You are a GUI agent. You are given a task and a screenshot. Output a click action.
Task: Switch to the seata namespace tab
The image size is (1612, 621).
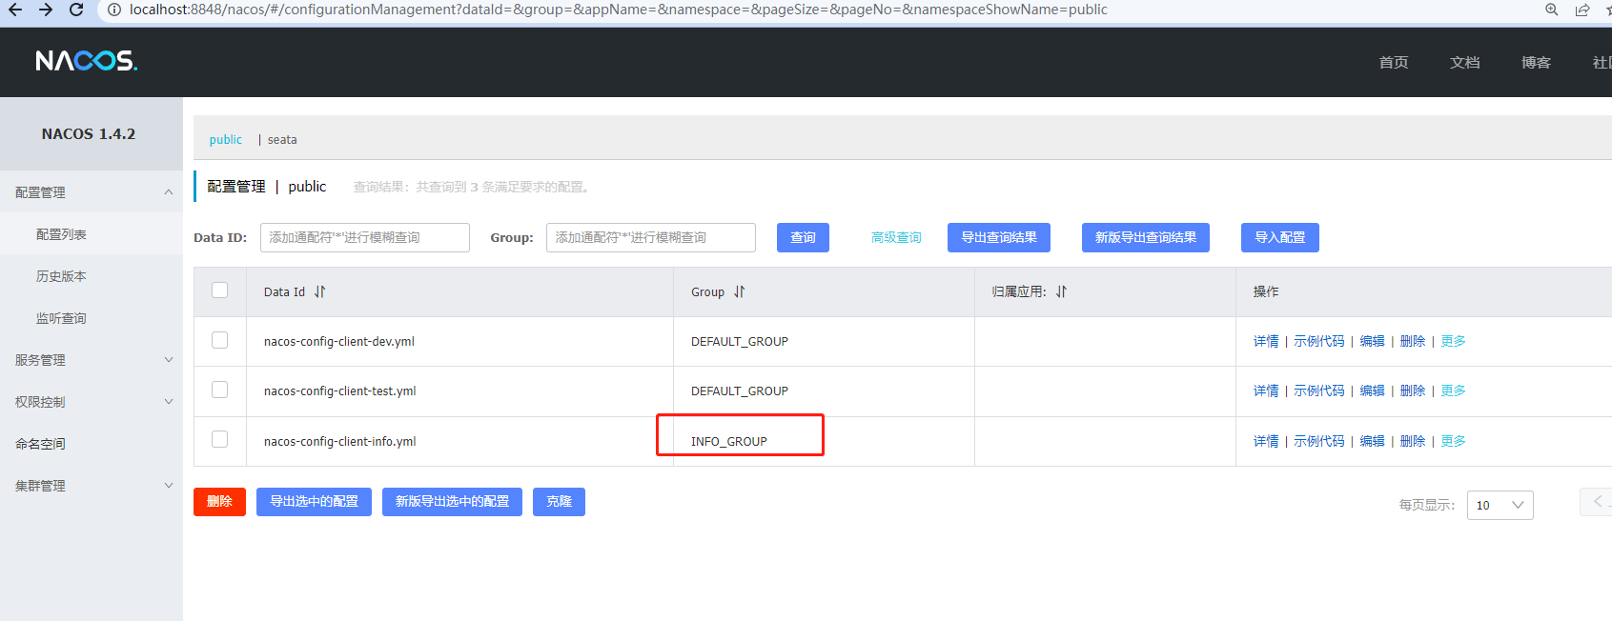click(282, 139)
